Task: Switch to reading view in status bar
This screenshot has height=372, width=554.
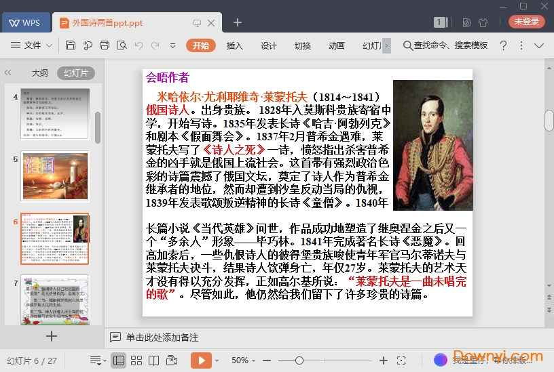Action: click(x=154, y=360)
